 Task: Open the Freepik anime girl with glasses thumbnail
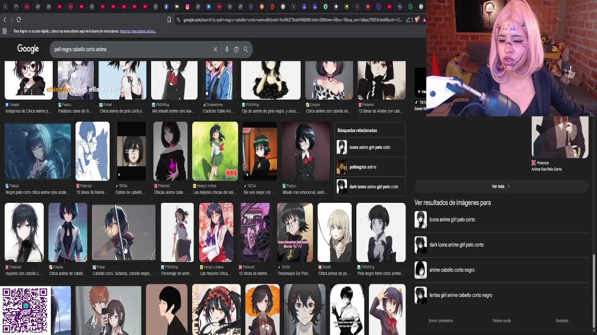tap(28, 80)
